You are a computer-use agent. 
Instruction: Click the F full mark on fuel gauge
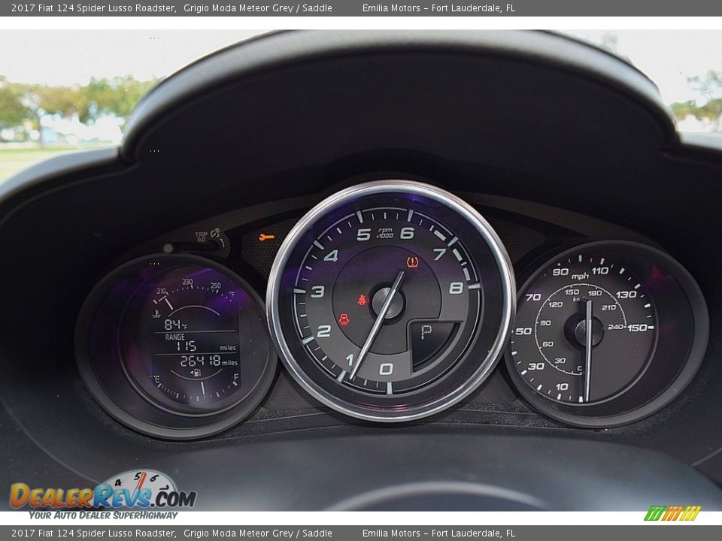pyautogui.click(x=235, y=378)
